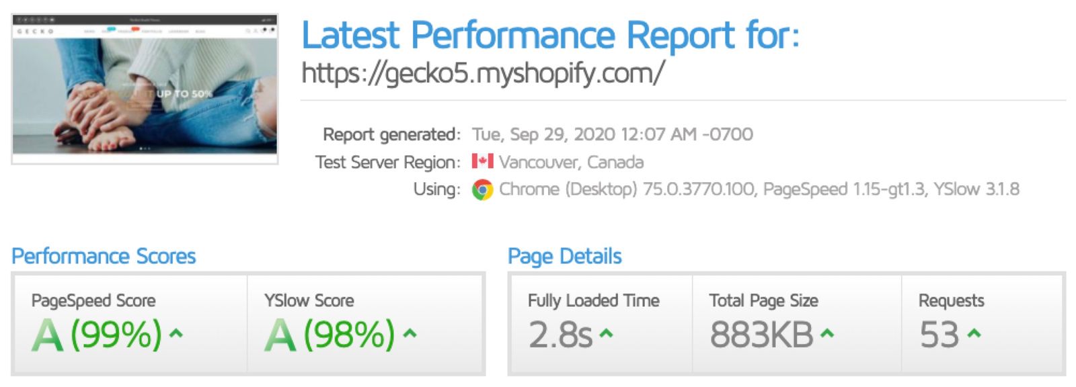Screen dimensions: 1076x387
Task: Click the Gecko site screenshot thumbnail
Action: click(x=145, y=89)
